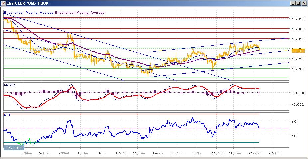The height and width of the screenshot is (159, 308).
Task: Click the teal RSI oversold line
Action: click(133, 142)
